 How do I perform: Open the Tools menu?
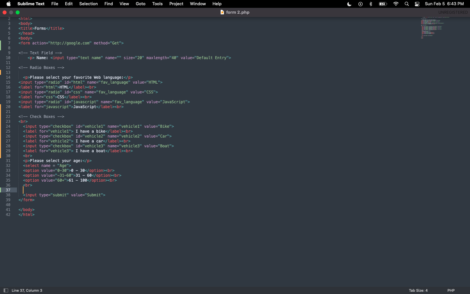pyautogui.click(x=158, y=4)
